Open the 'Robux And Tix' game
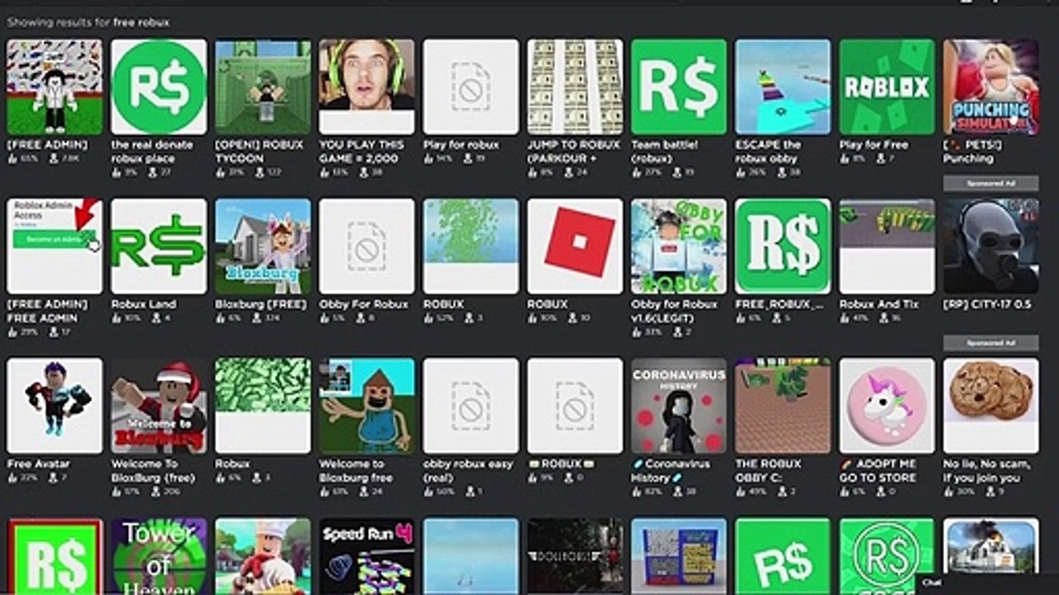Screen dimensions: 1059x595 click(x=887, y=246)
